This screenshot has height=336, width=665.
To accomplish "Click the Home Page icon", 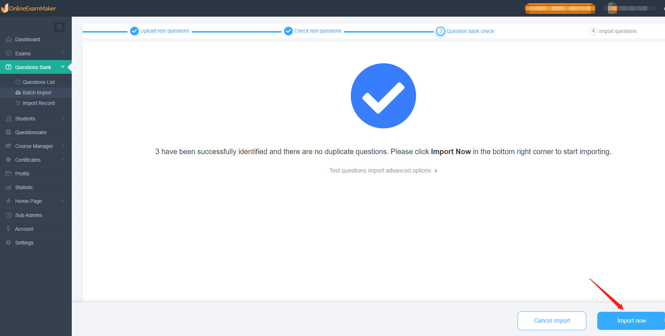I will [9, 201].
